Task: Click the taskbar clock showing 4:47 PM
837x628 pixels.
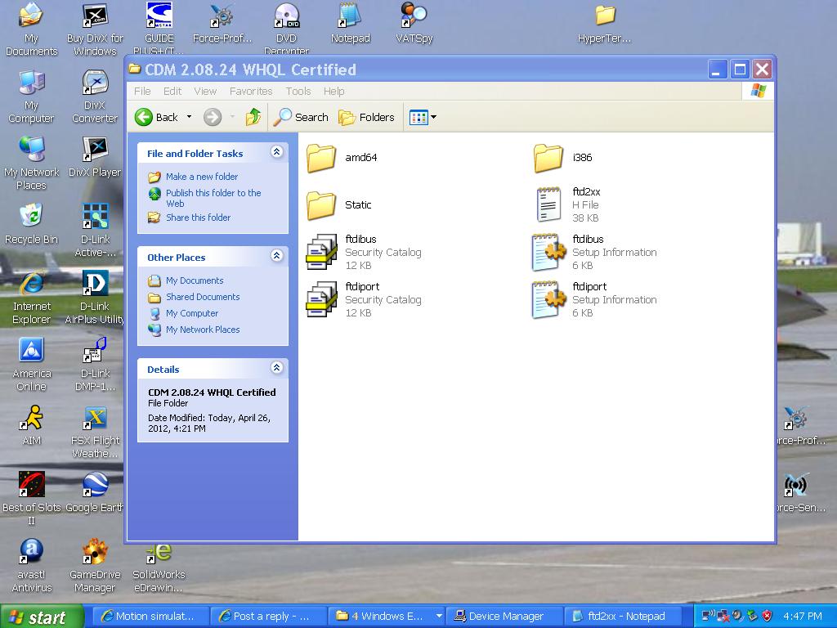Action: [803, 617]
